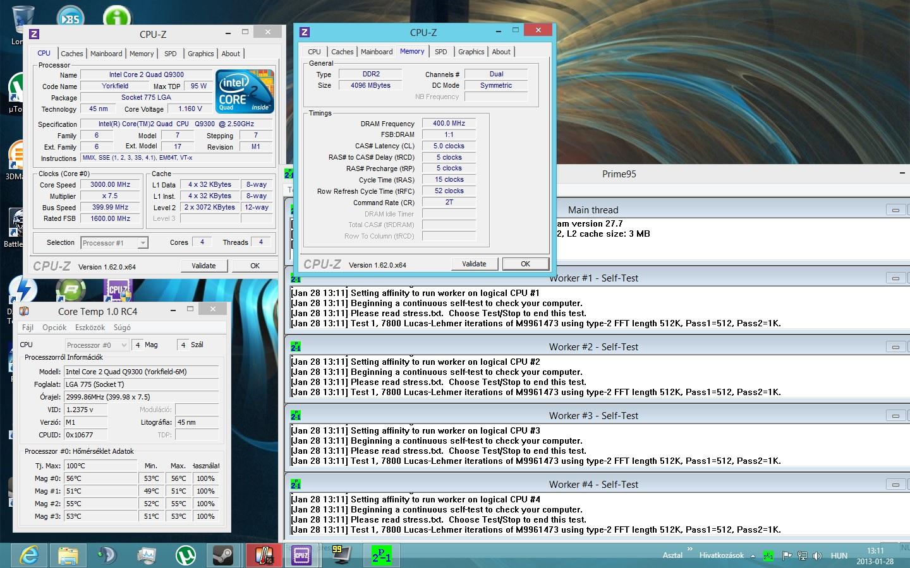
Task: Click OK in the Memory CPU-Z window
Action: click(x=525, y=264)
